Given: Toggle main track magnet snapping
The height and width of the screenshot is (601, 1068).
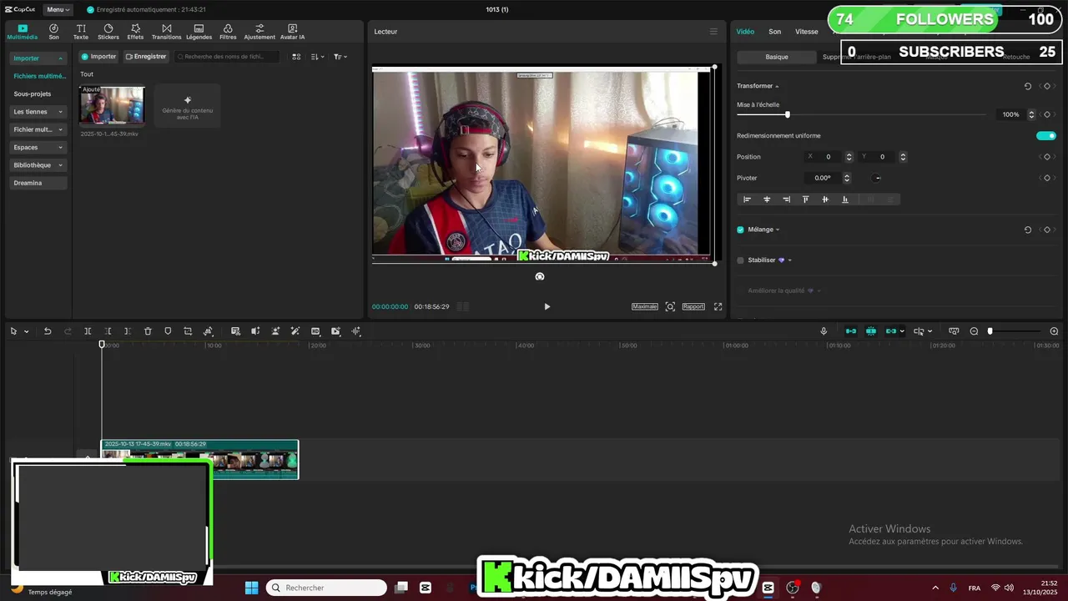Looking at the screenshot, I should point(851,331).
